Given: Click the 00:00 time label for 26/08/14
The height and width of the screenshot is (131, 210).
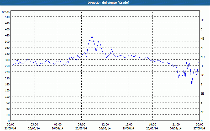Looking at the screenshot, I should coord(10,125).
